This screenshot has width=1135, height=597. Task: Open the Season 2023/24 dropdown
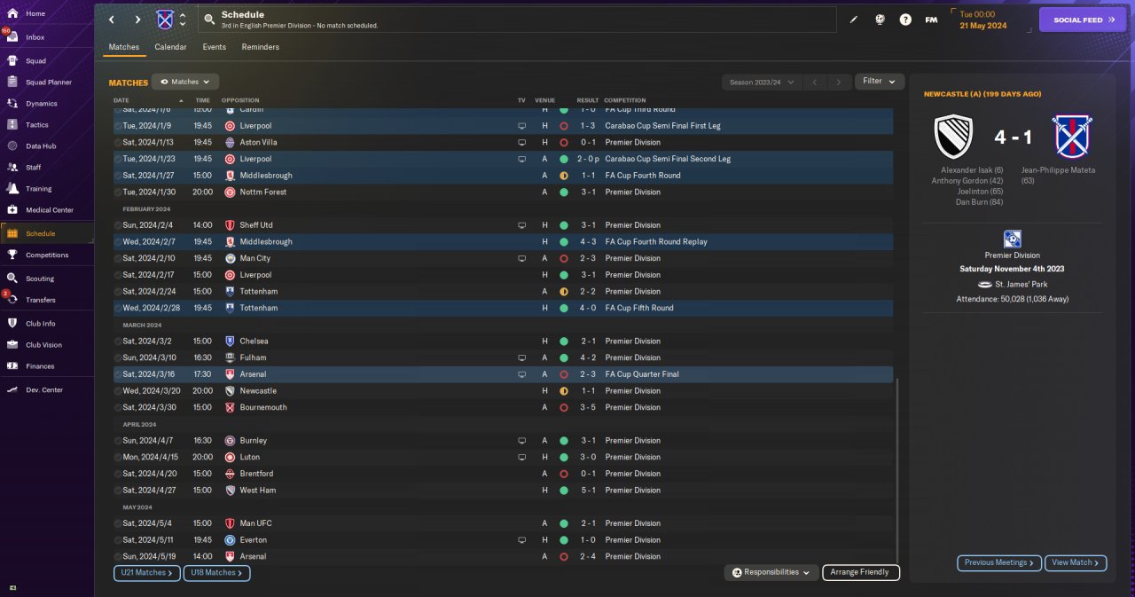click(x=762, y=82)
